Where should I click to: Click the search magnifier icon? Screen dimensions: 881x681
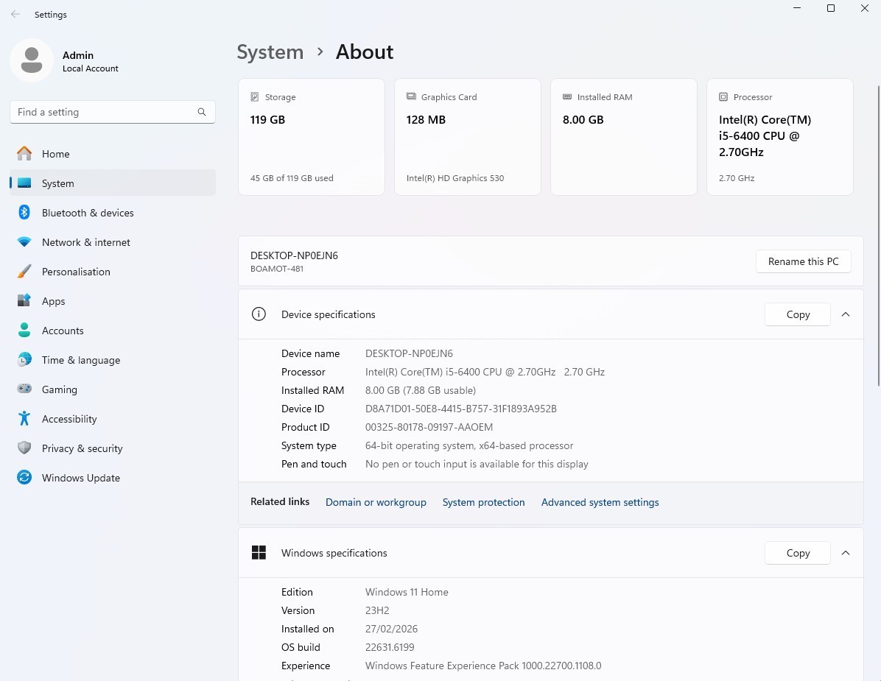tap(202, 112)
